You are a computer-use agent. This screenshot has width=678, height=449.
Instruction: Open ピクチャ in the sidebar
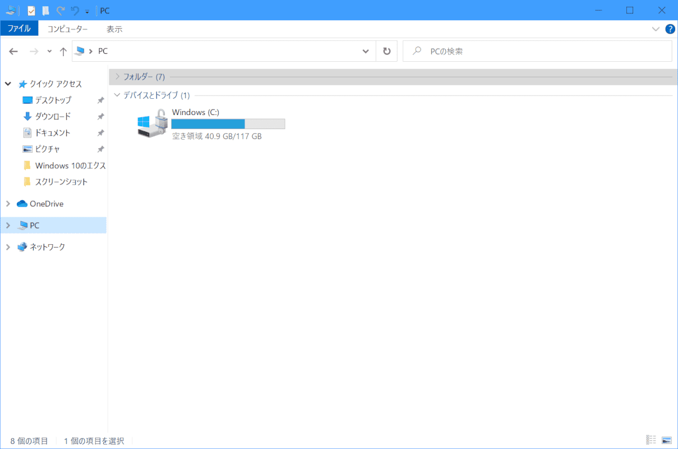click(48, 149)
